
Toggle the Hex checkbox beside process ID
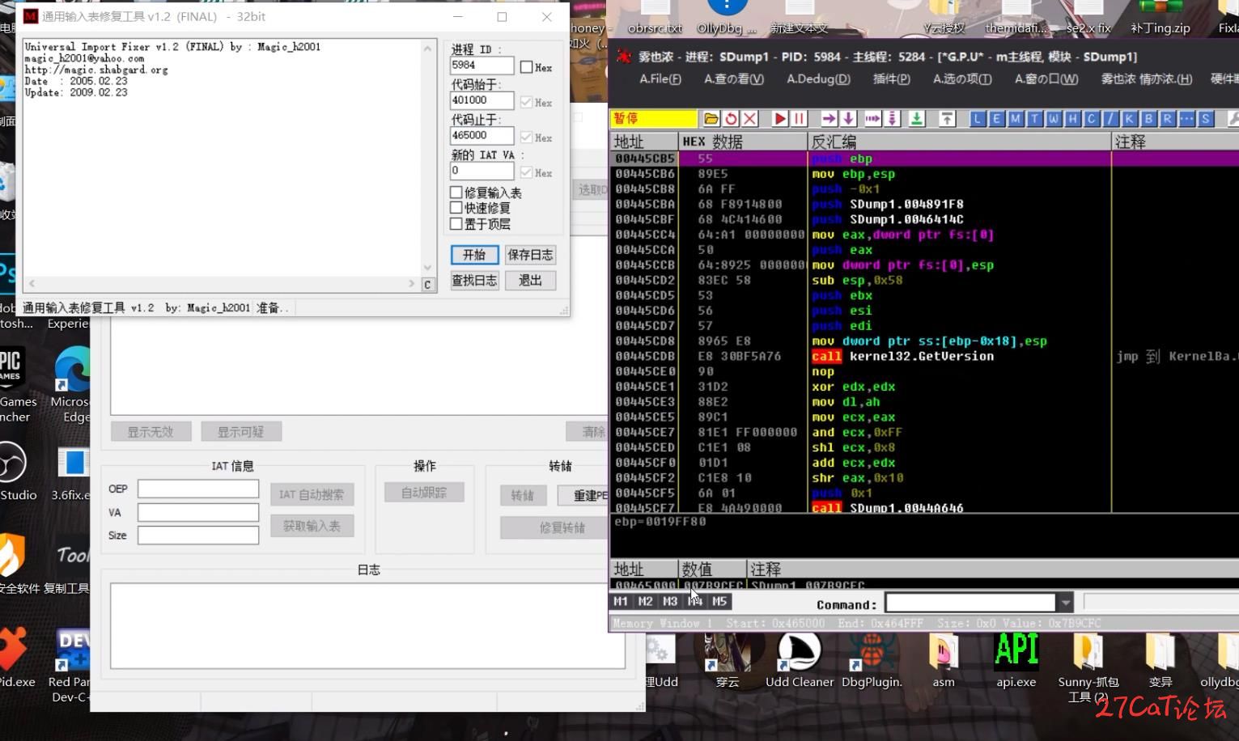click(526, 67)
